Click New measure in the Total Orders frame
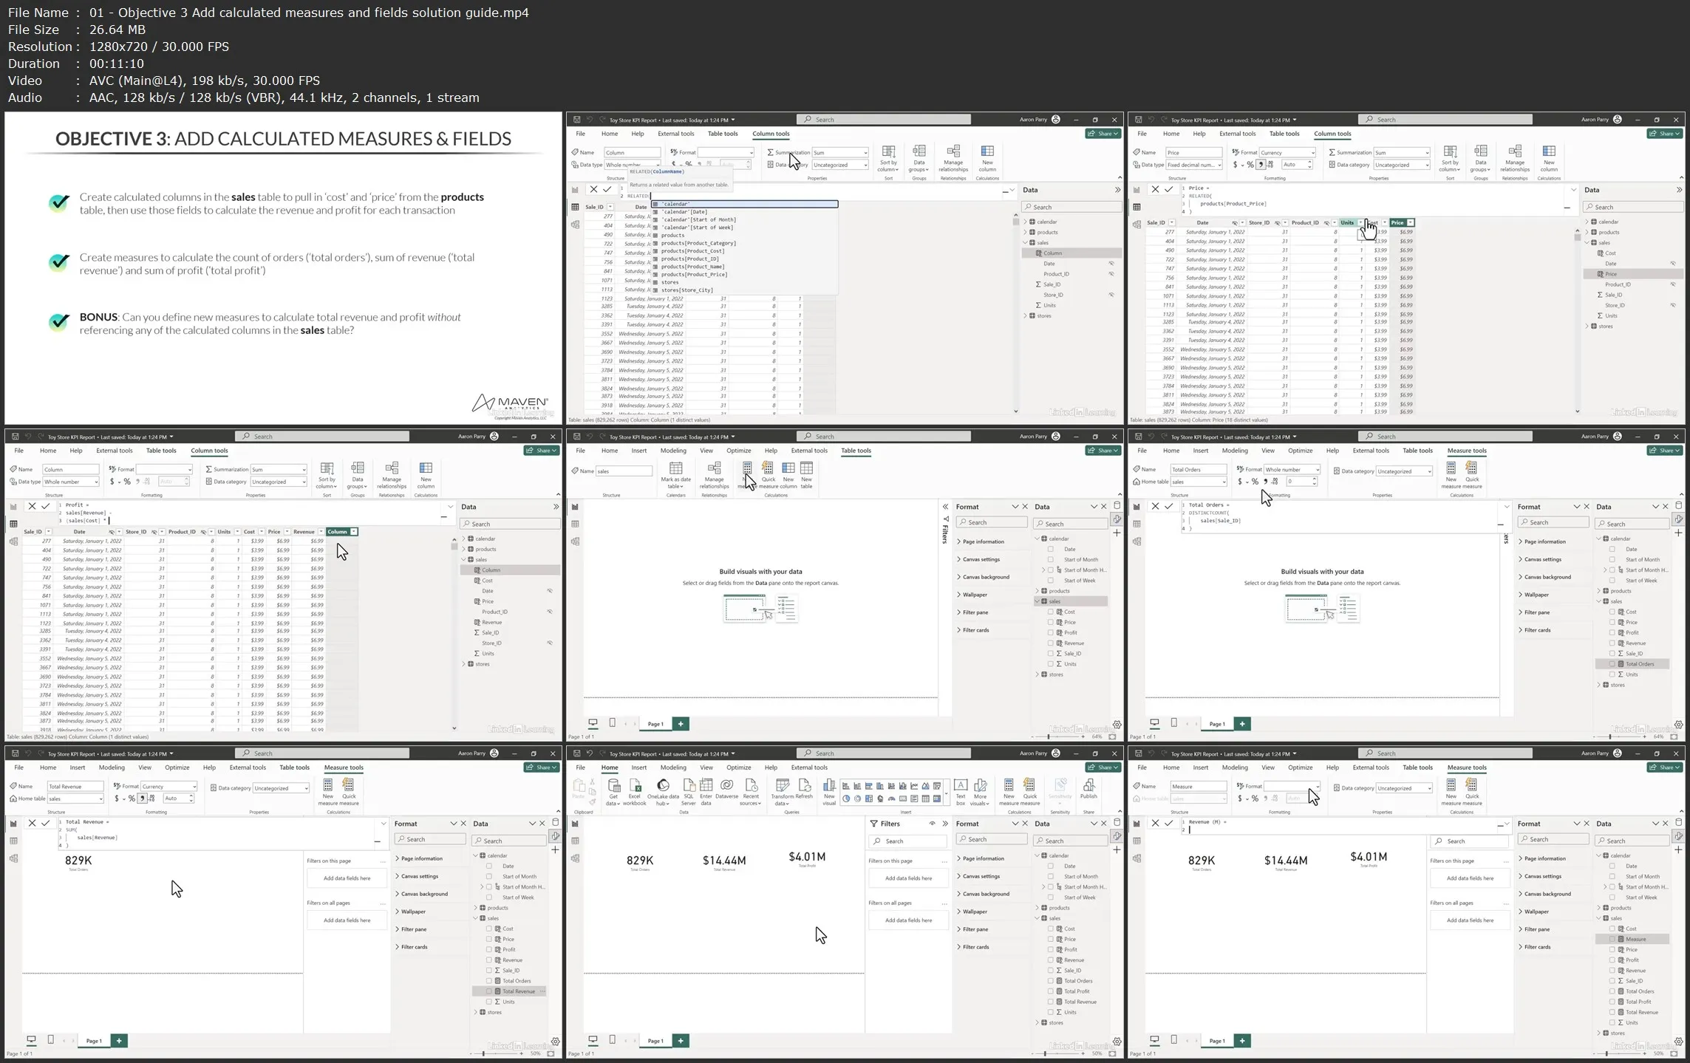Screen dimensions: 1690x1063 tap(1451, 476)
